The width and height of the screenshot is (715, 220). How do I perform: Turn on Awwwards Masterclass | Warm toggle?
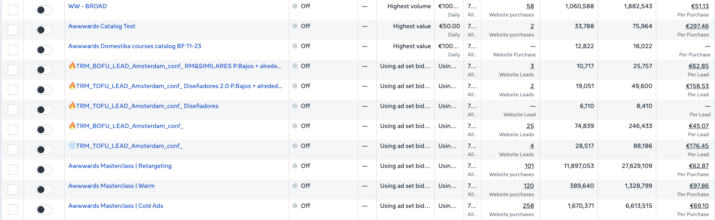44,190
